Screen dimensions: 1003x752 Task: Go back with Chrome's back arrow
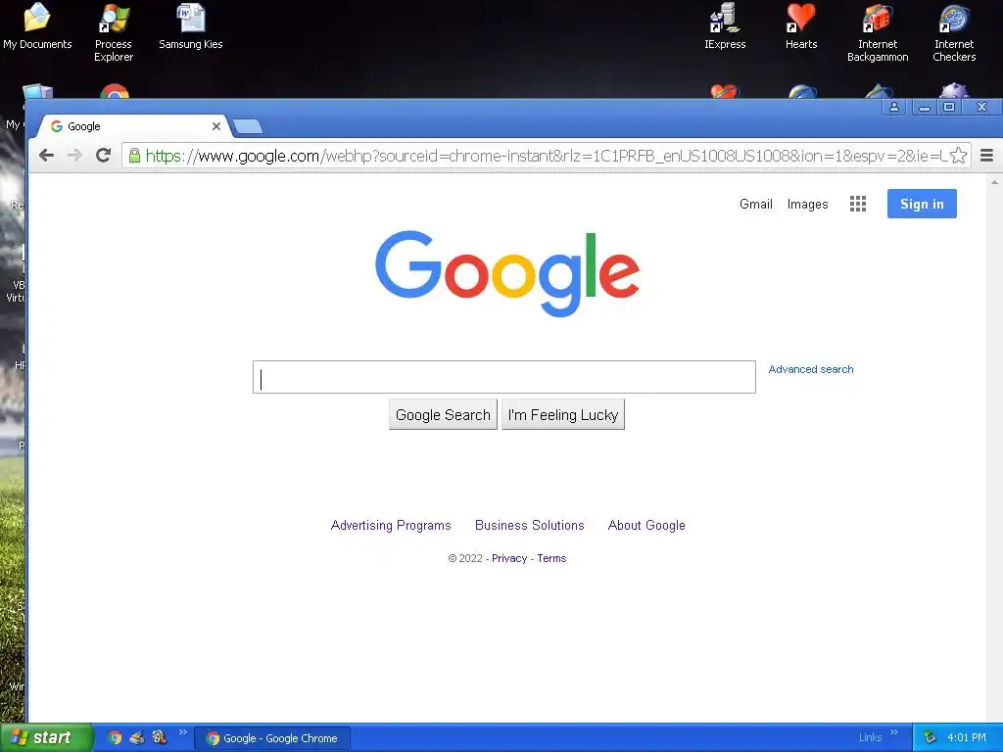(46, 156)
